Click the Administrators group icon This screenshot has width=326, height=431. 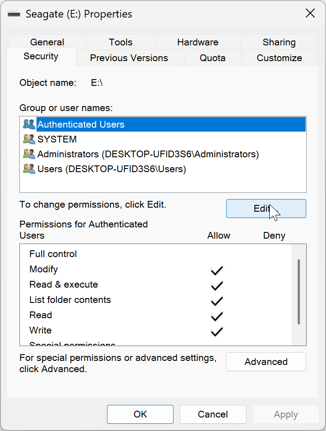tap(28, 154)
